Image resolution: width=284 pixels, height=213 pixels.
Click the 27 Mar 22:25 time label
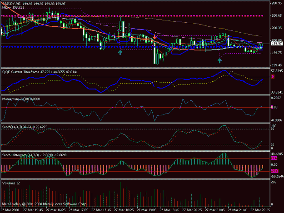[260, 210]
